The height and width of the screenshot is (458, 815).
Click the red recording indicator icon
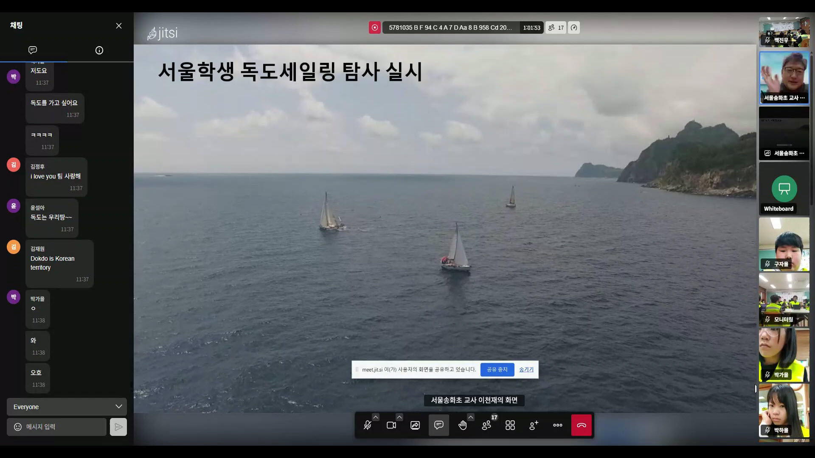374,28
